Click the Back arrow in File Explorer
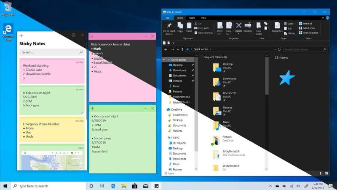Screen dimensions: 337x190 (166, 49)
